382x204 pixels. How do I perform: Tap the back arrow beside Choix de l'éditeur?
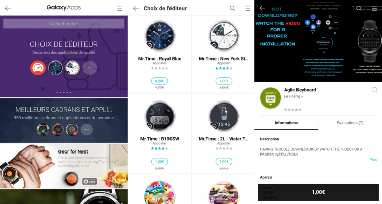click(136, 8)
